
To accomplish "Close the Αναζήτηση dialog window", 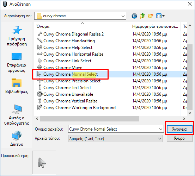I will (189, 4).
